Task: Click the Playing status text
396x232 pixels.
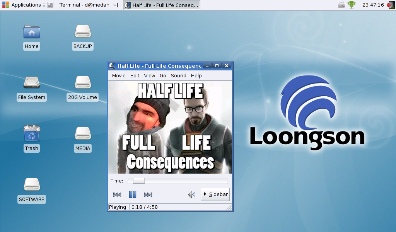Action: (118, 207)
